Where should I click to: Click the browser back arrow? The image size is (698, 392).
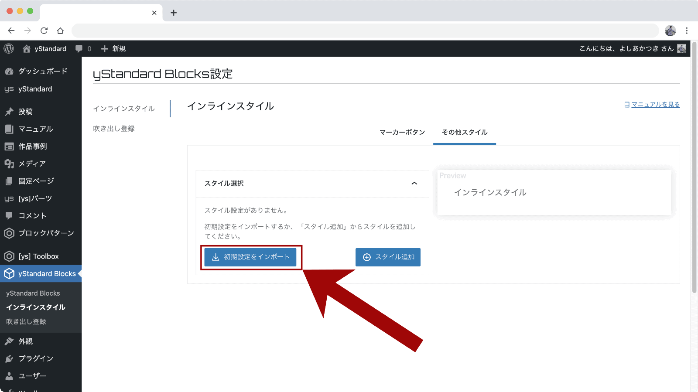(11, 31)
